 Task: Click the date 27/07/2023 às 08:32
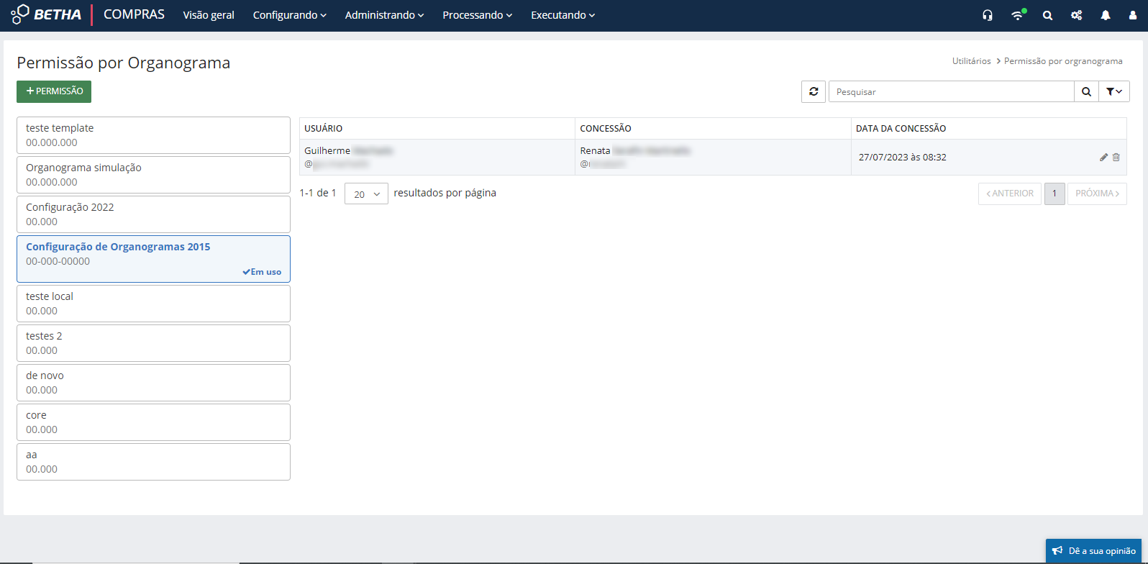(x=902, y=157)
